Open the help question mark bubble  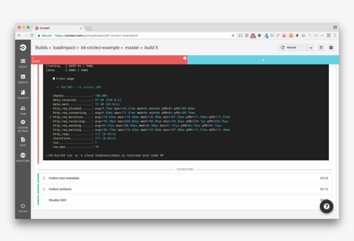[326, 206]
